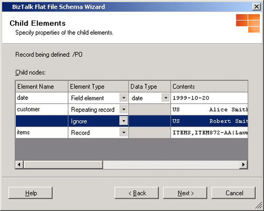Open the Ignore element type dropdown arrow

(124, 121)
